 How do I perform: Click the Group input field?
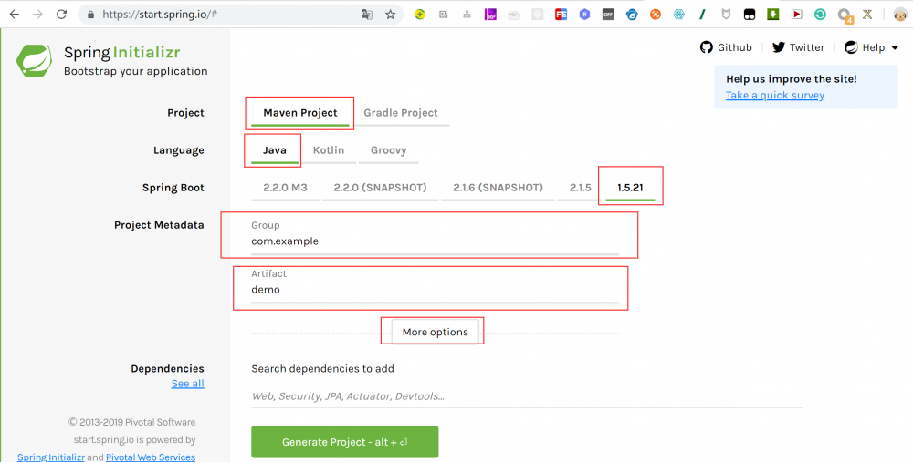[x=435, y=241]
